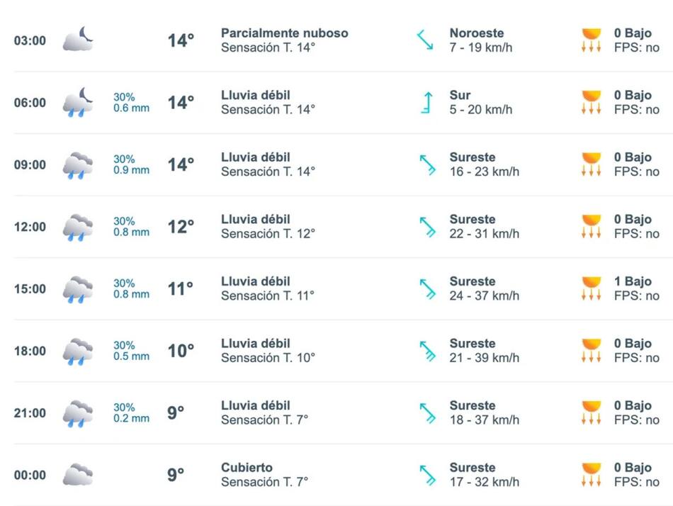Click the partly cloudy moon icon at 03:00
Viewport: 673px width, 506px height.
[x=78, y=40]
